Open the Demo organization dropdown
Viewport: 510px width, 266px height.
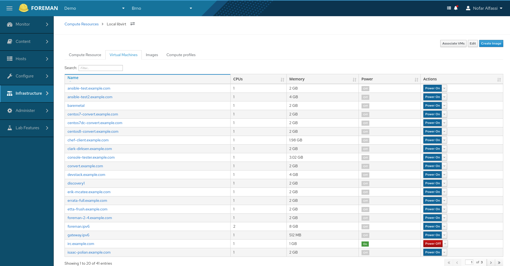coord(94,8)
